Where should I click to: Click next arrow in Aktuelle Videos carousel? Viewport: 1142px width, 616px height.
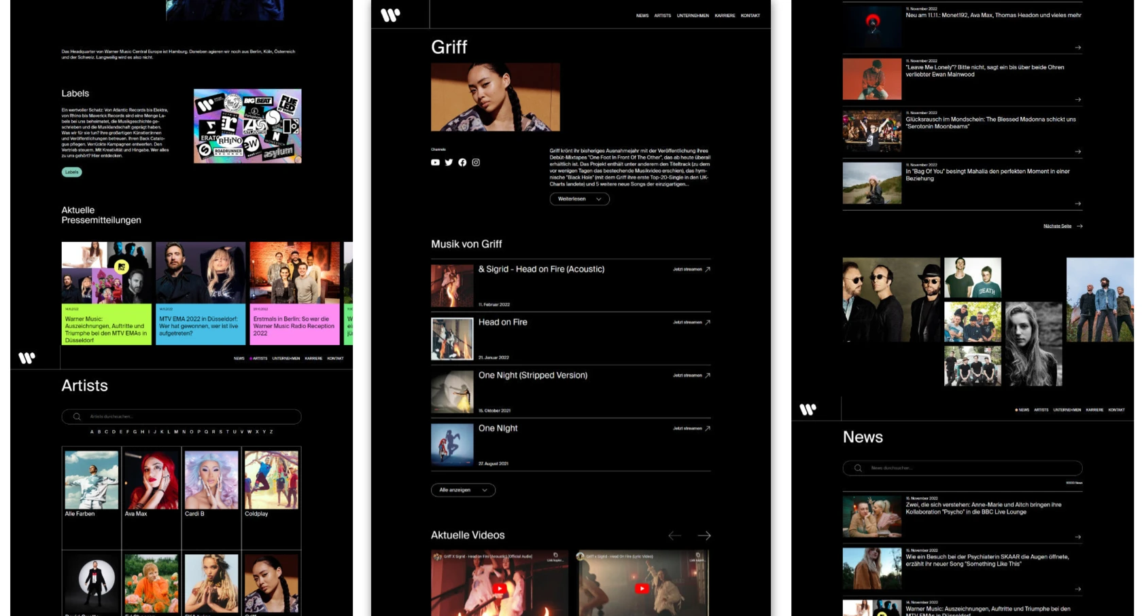pos(704,536)
